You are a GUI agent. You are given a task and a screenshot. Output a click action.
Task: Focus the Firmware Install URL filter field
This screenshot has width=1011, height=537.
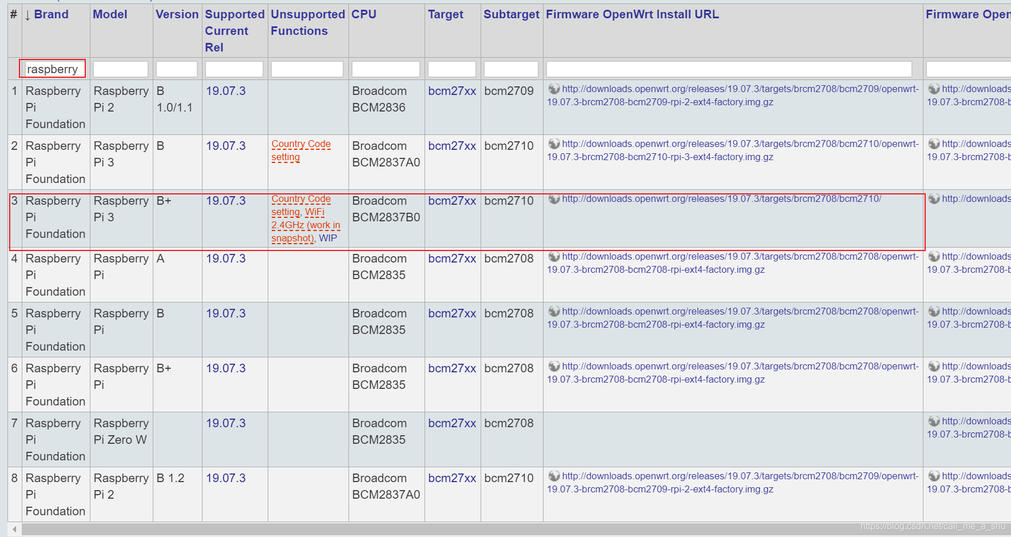pyautogui.click(x=729, y=69)
